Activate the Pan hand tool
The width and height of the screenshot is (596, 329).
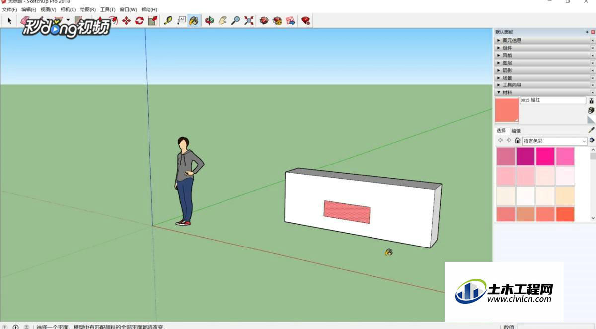click(223, 21)
